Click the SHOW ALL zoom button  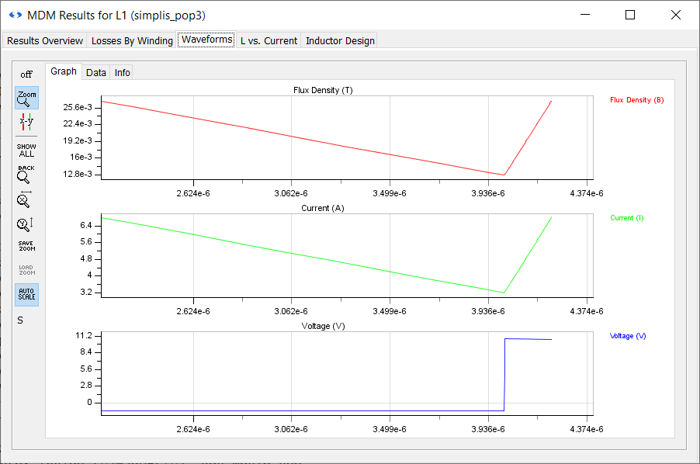click(26, 151)
